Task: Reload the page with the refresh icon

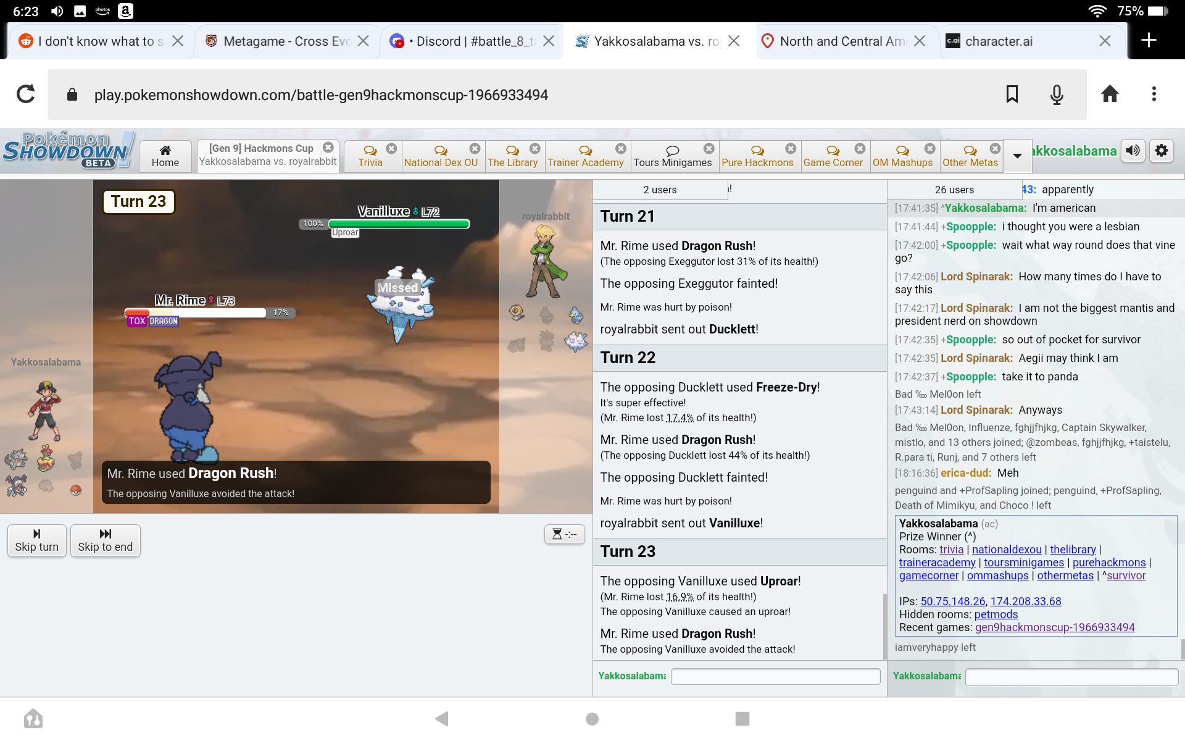Action: tap(25, 94)
